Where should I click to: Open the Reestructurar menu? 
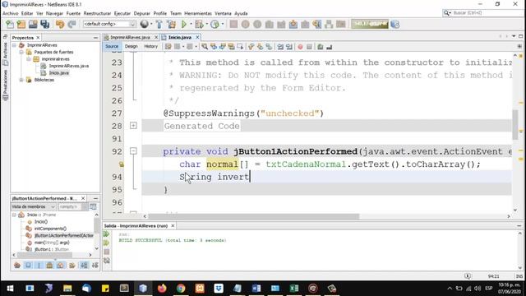[97, 13]
